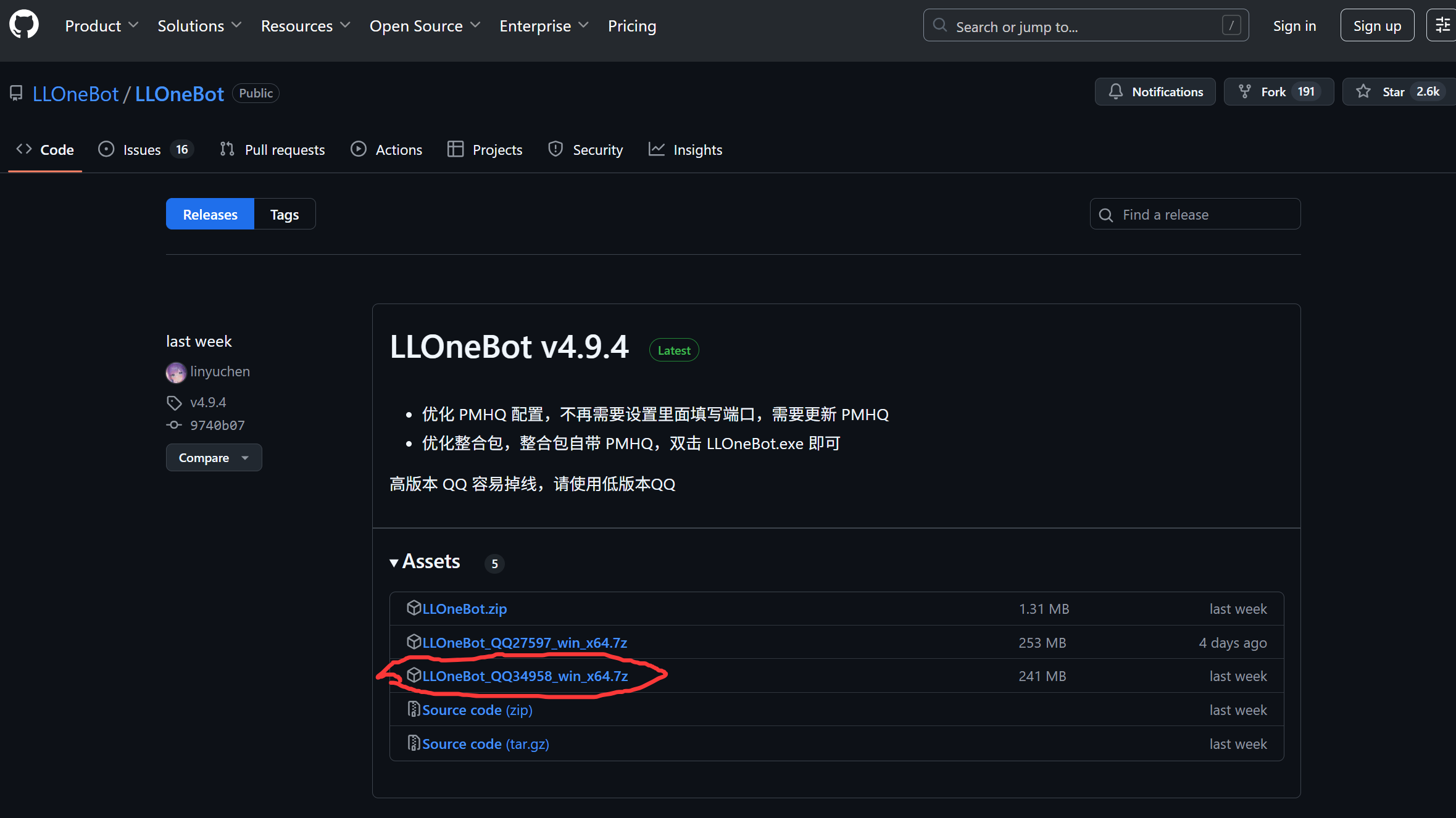
Task: Click the Notifications bell icon
Action: click(1115, 91)
